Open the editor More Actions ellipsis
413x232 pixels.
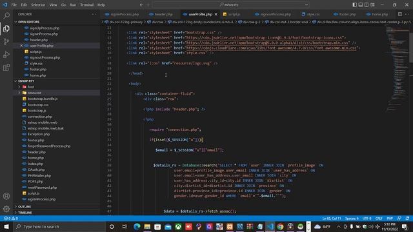[407, 14]
